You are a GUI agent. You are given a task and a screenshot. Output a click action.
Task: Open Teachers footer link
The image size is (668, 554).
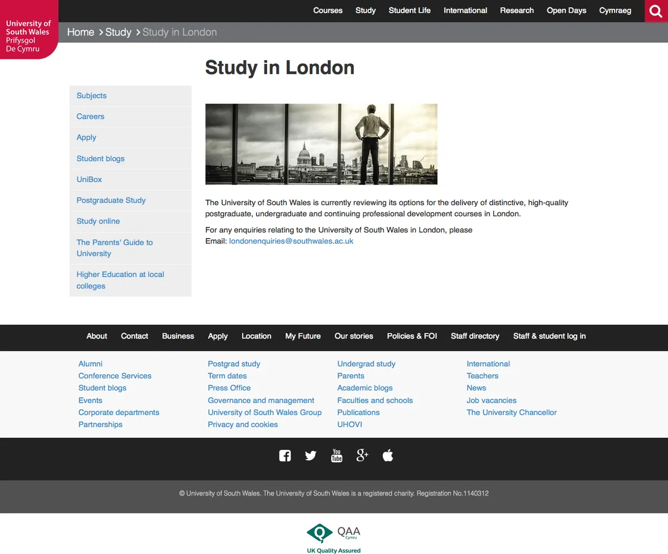click(x=483, y=376)
